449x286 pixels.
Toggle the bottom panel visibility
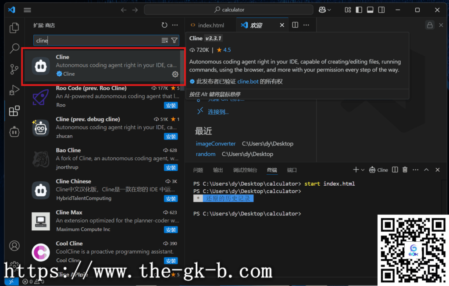[370, 10]
